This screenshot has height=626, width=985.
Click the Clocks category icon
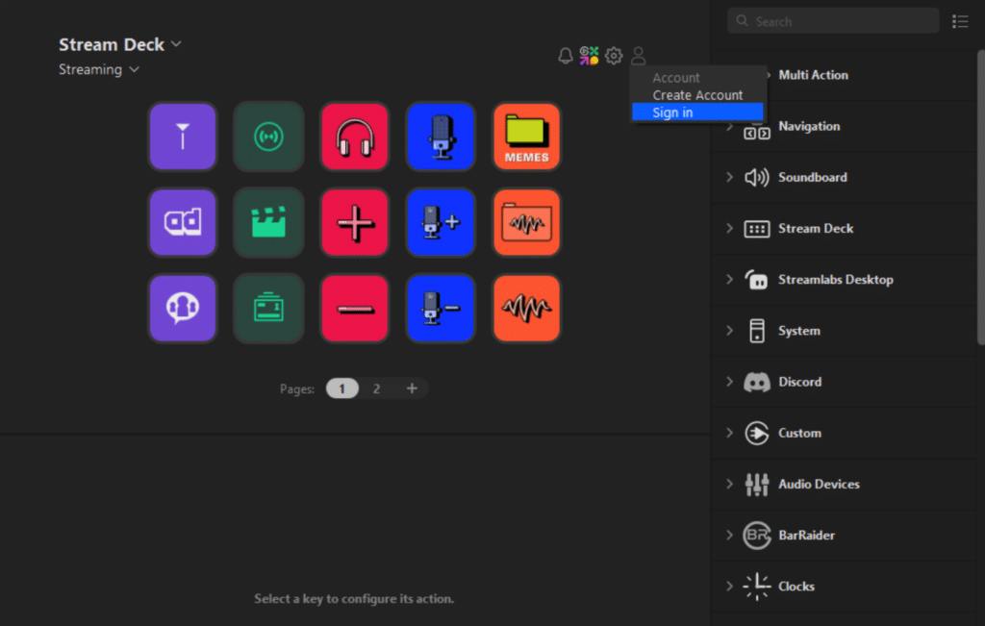pyautogui.click(x=757, y=587)
